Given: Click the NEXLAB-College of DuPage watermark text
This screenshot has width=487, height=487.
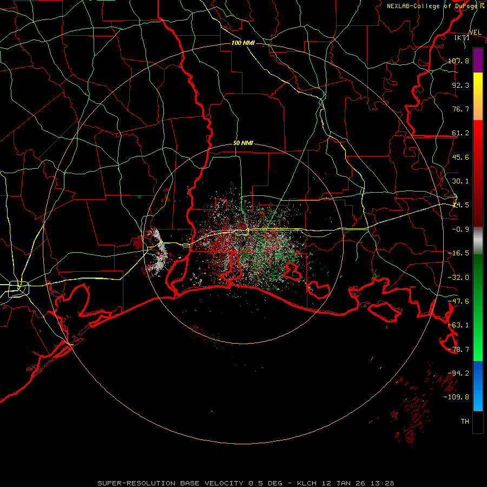Looking at the screenshot, I should (435, 6).
